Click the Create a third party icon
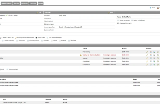The height and width of the screenshot is (105, 160). [118, 23]
